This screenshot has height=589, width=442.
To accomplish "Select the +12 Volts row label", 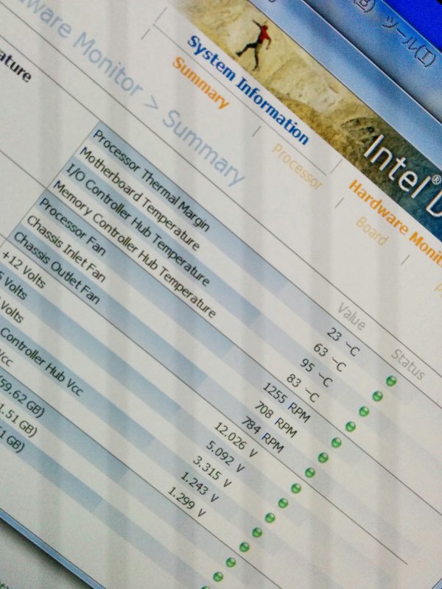I will tap(25, 269).
